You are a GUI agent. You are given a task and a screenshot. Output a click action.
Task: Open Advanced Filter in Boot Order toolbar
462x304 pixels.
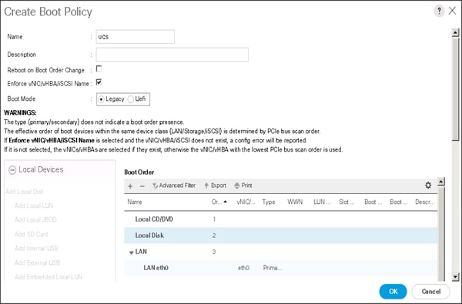pyautogui.click(x=174, y=185)
